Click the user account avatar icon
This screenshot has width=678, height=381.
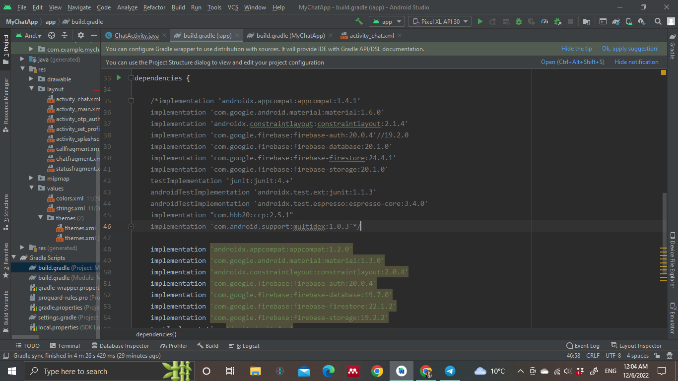(671, 21)
